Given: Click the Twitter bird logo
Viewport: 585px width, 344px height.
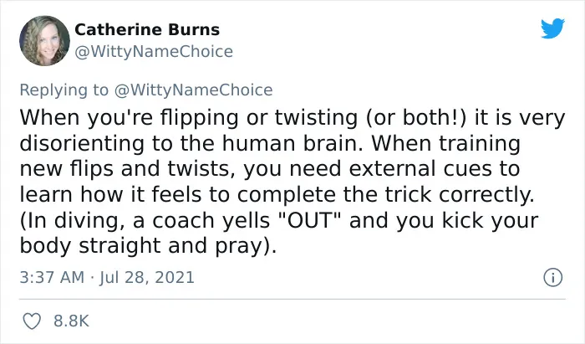Looking at the screenshot, I should coord(552,28).
